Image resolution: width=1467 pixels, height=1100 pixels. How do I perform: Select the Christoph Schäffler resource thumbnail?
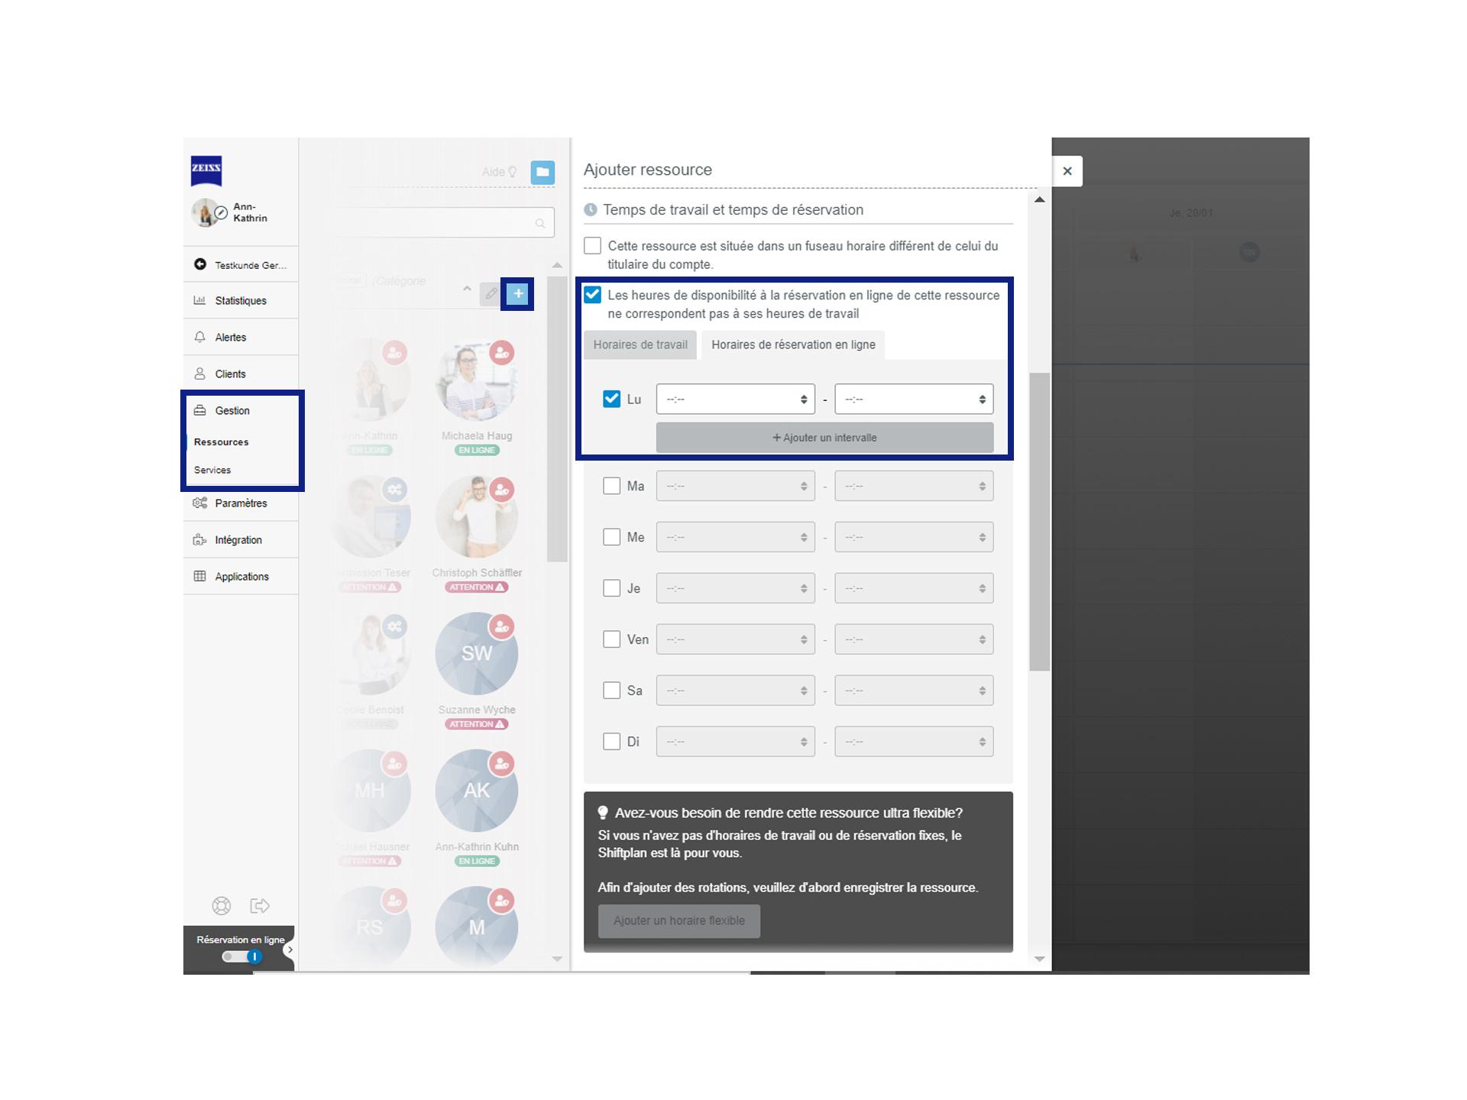click(477, 516)
